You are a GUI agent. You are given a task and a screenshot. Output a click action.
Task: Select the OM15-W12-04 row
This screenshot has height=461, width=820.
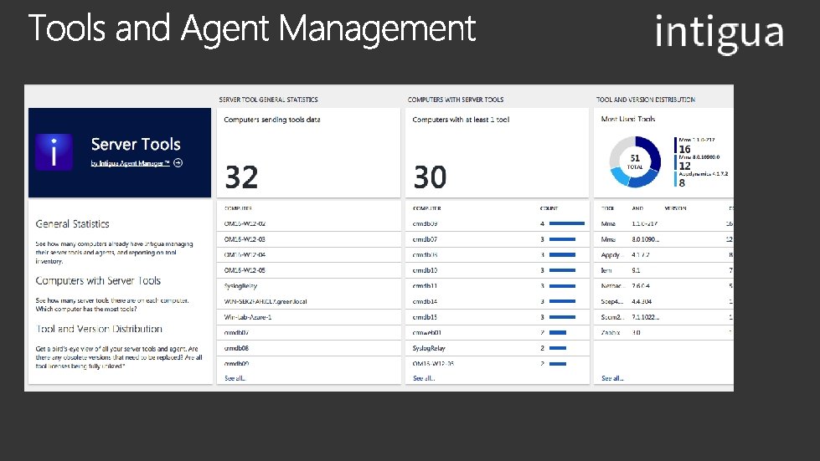(x=308, y=255)
